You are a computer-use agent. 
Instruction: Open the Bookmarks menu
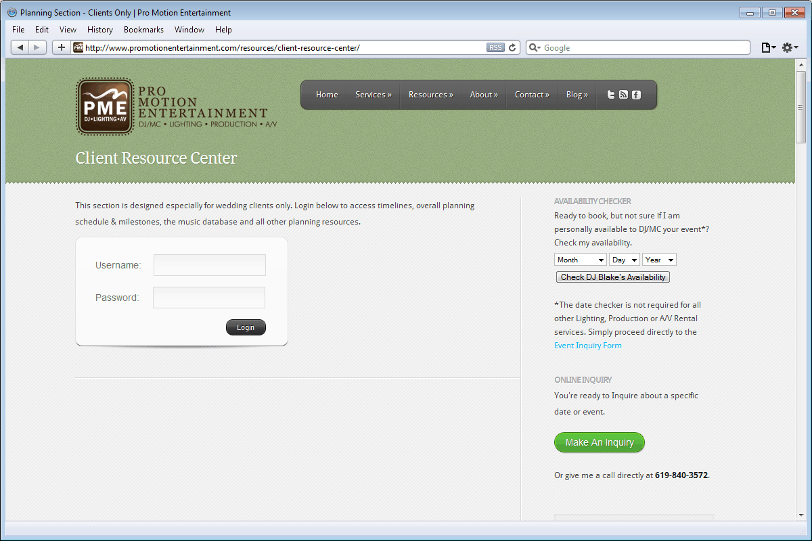tap(143, 30)
